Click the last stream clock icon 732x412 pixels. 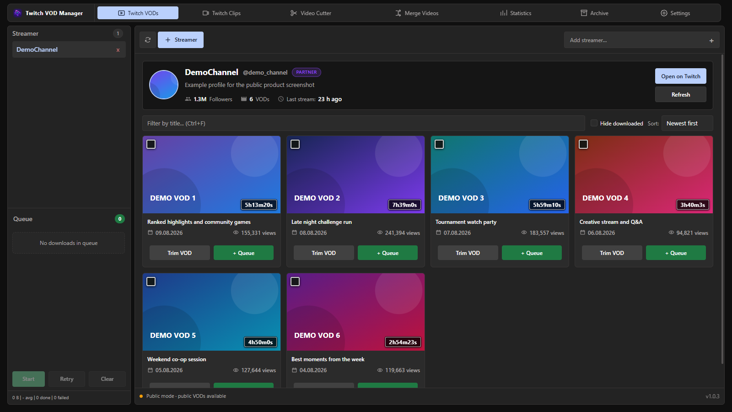tap(281, 99)
